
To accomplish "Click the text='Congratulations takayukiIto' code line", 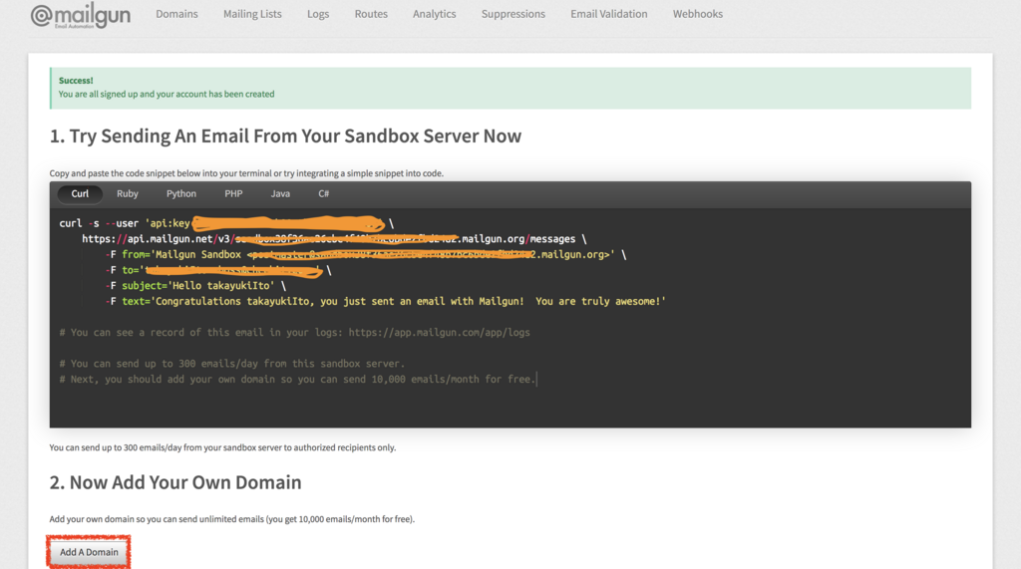I will point(386,301).
